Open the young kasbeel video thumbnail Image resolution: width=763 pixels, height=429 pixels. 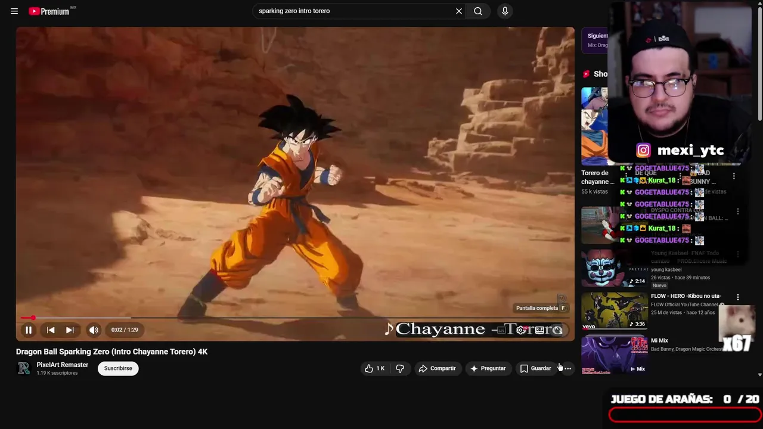[615, 268]
